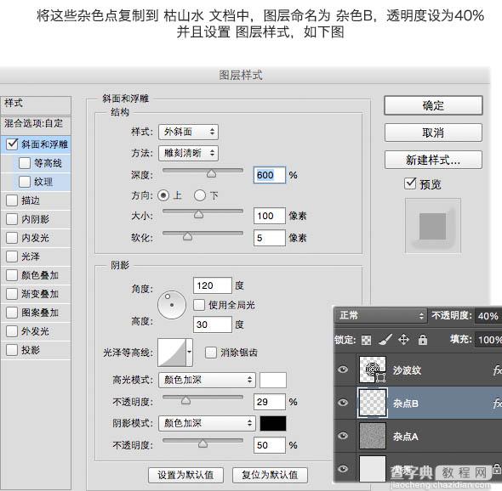Click the highlight opacity slider handle

(x=185, y=400)
